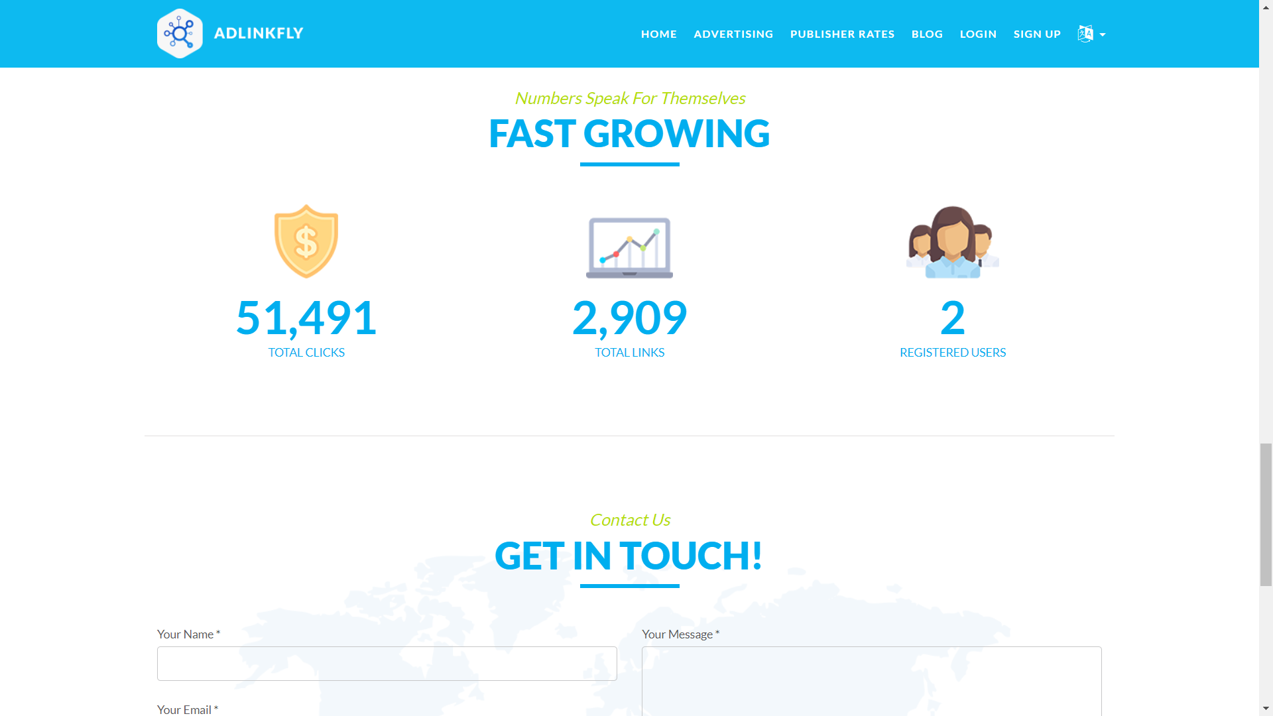Image resolution: width=1273 pixels, height=716 pixels.
Task: Click the AdLinkFly hexagon logo icon
Action: tap(180, 33)
